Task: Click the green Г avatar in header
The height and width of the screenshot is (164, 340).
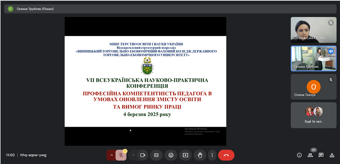Action: 10,9
